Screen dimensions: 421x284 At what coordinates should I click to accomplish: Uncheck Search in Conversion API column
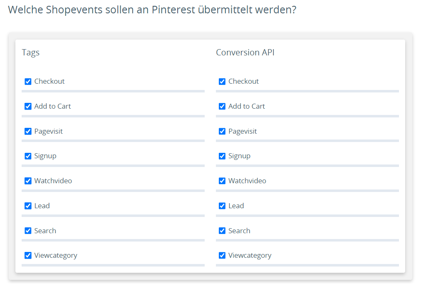[x=222, y=231]
